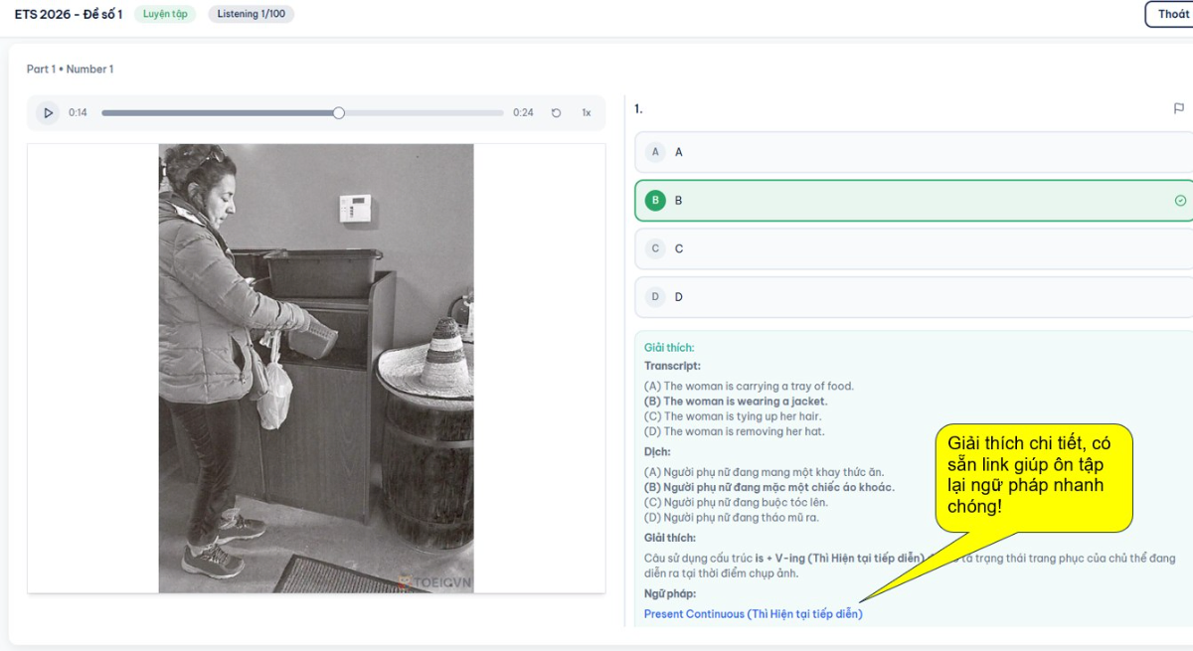Click the audio progress slider handle
1193x651 pixels.
tap(338, 112)
